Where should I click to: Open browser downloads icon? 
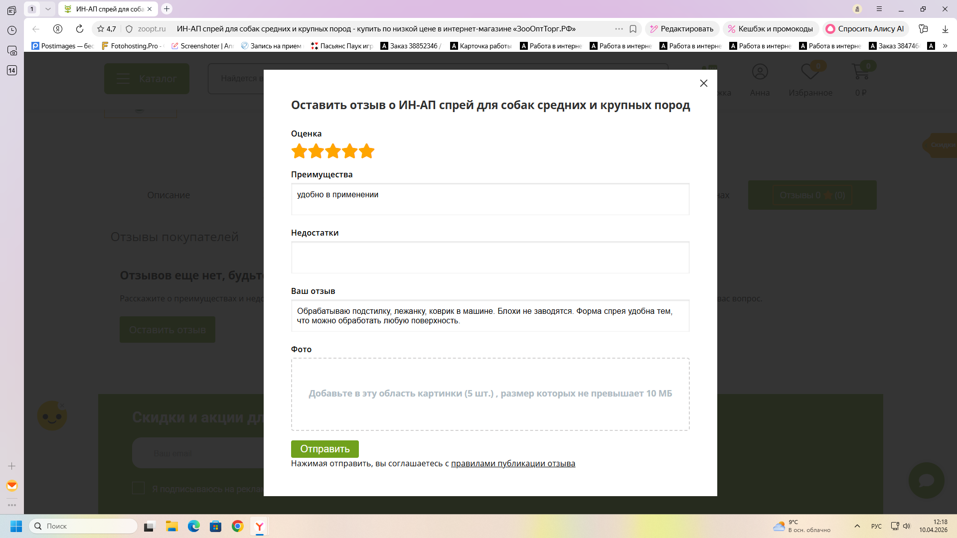tap(945, 29)
